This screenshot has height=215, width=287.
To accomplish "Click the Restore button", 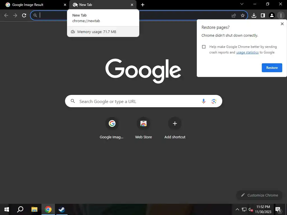I will pyautogui.click(x=272, y=68).
